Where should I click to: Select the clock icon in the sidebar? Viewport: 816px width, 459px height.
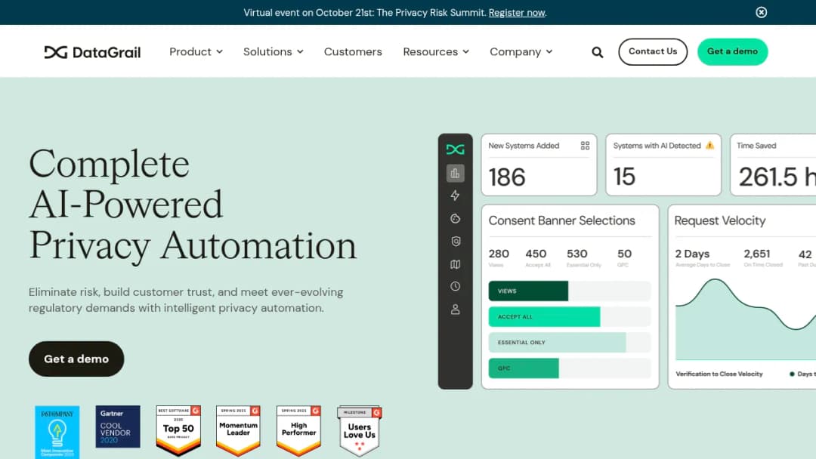(x=455, y=286)
